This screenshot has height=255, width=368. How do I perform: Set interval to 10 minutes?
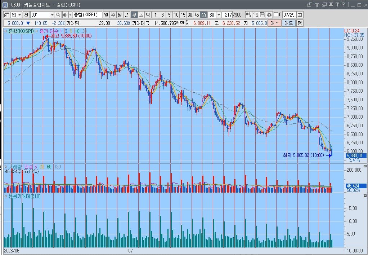click(176, 15)
